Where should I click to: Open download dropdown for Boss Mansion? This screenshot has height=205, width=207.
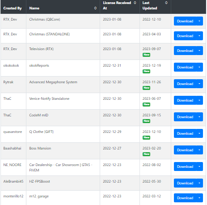pyautogui.click(x=199, y=150)
